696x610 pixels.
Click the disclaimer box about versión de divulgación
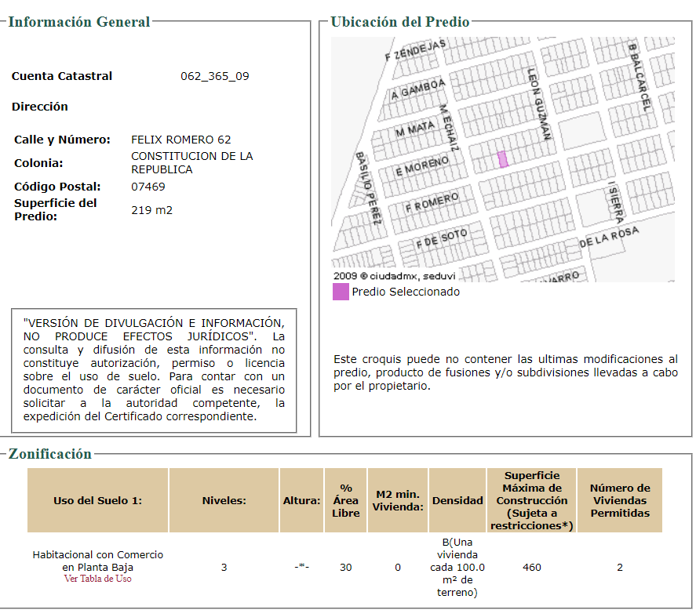click(x=154, y=370)
